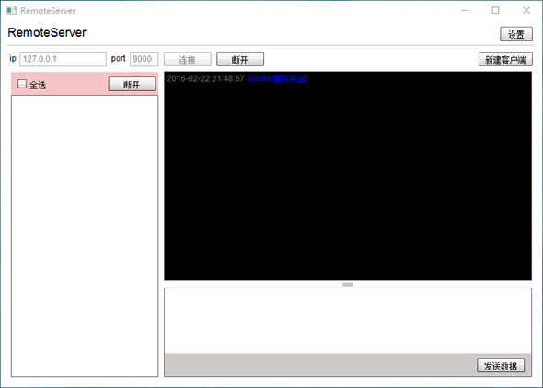Close the RemoteServer window

coord(526,10)
